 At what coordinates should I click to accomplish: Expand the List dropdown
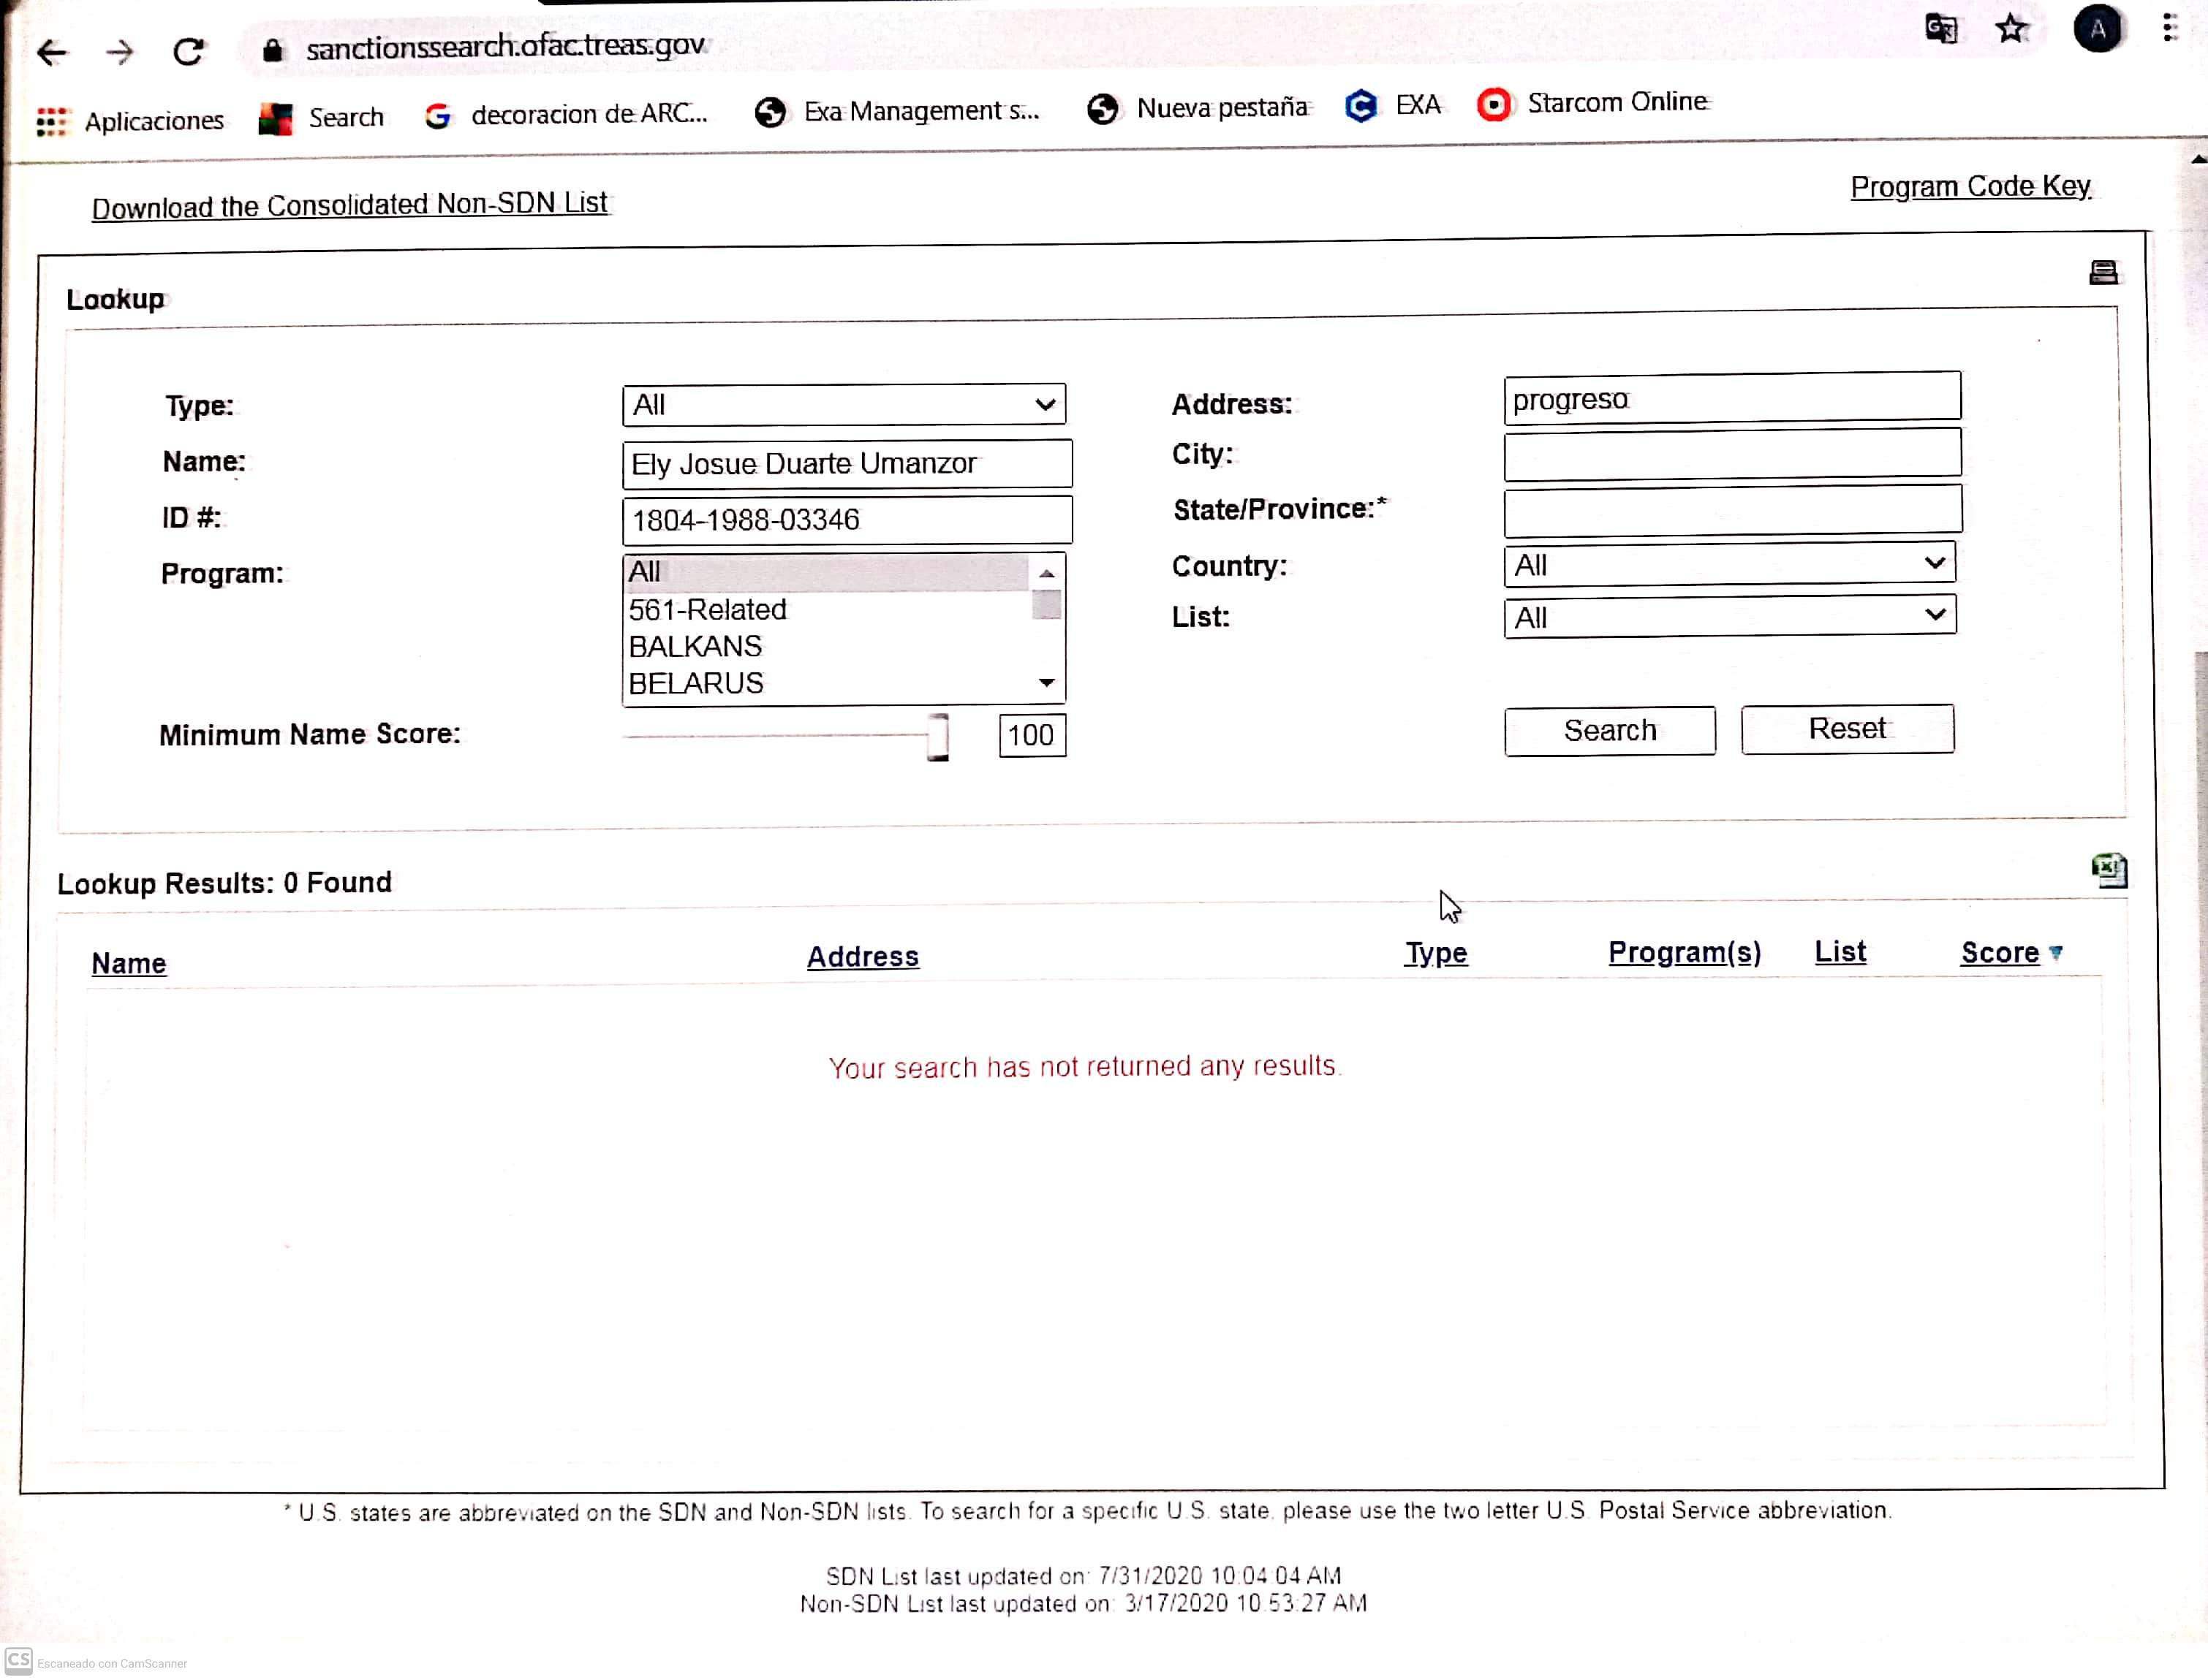coord(1729,617)
